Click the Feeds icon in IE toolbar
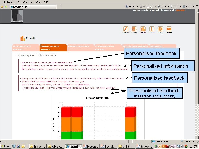The height and width of the screenshot is (149, 199). click(141, 6)
